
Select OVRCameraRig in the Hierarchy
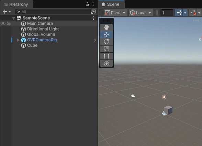(42, 40)
